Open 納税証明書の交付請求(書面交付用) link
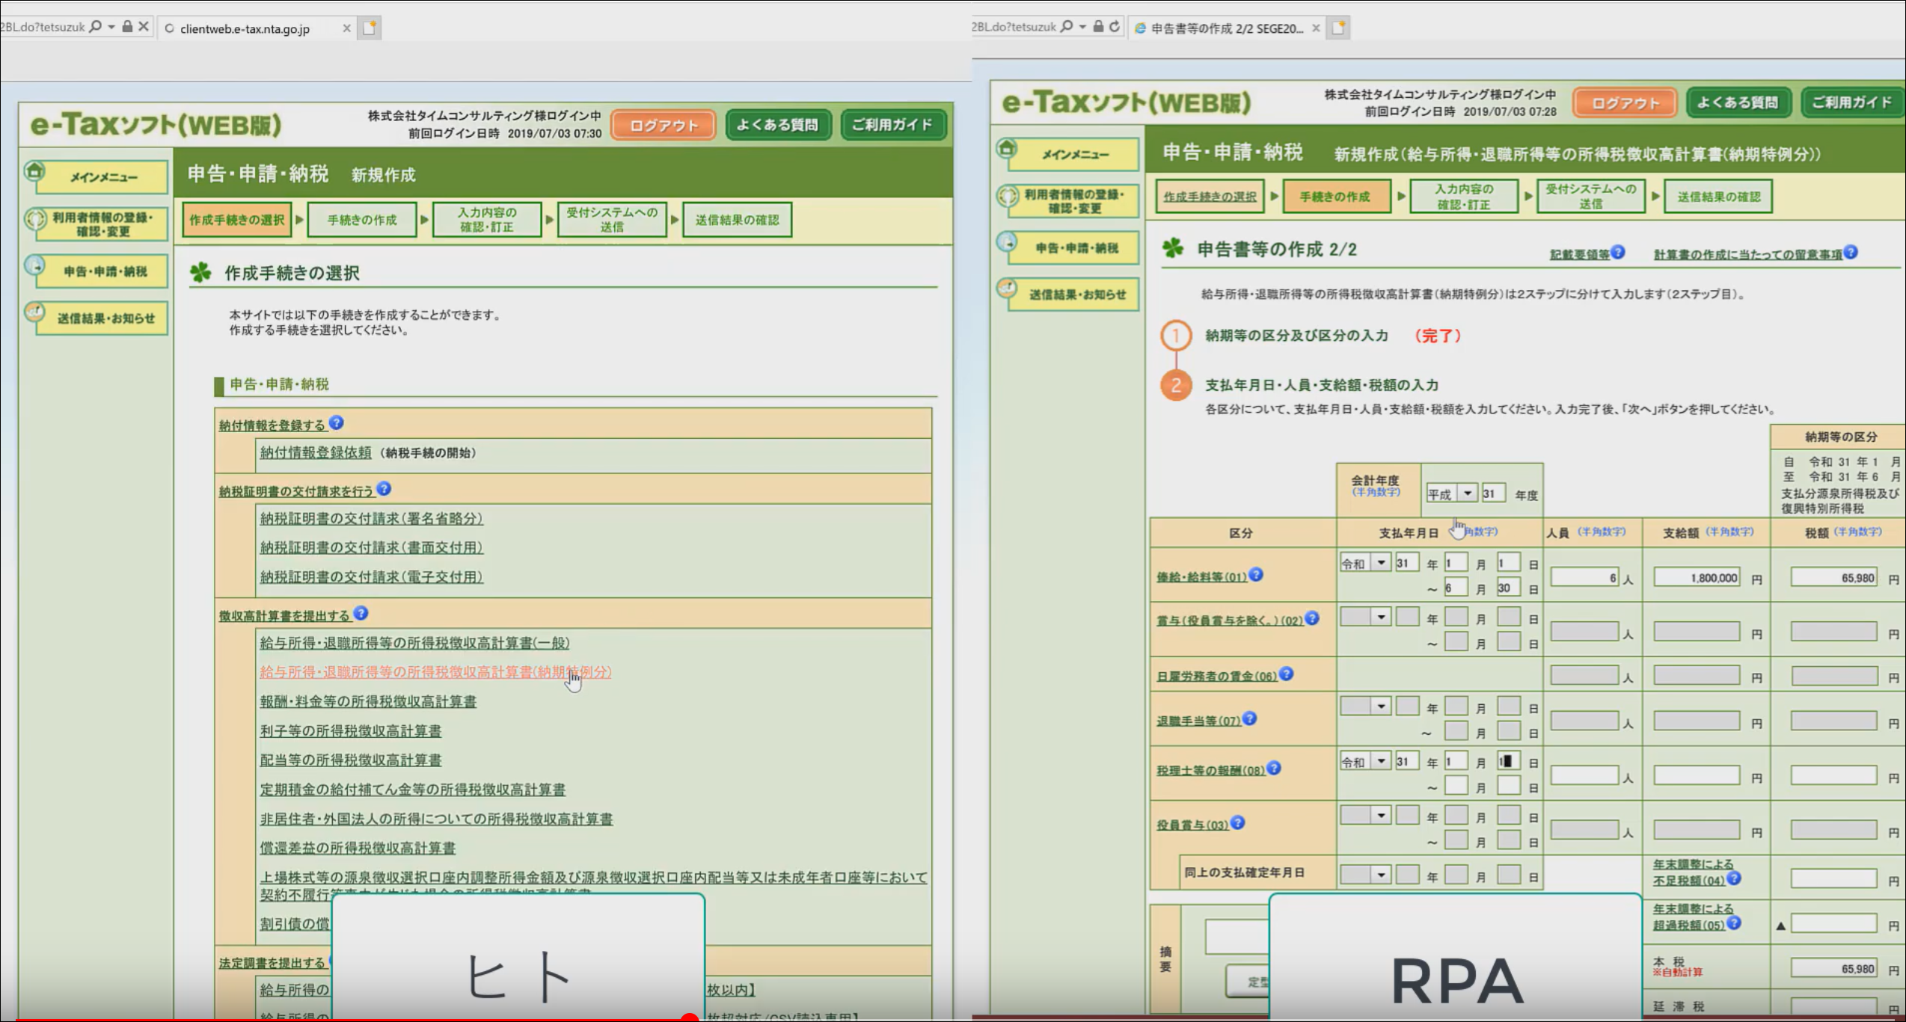 (372, 547)
